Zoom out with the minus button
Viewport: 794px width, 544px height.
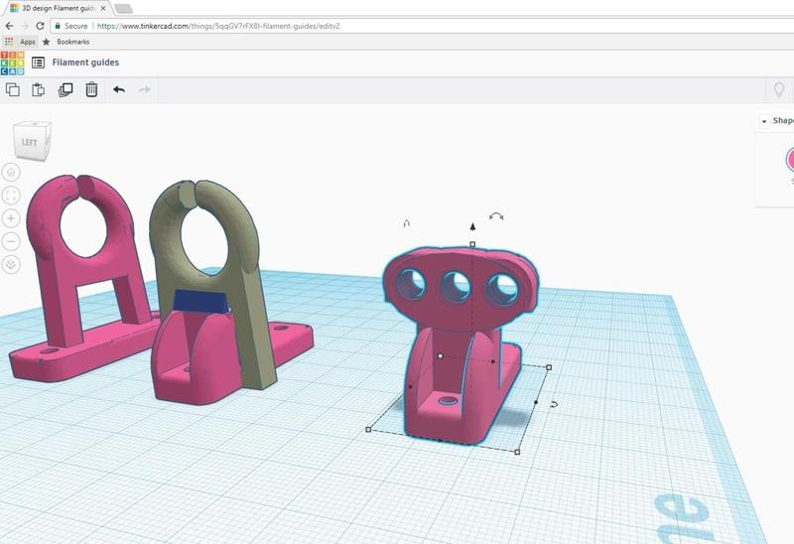coord(11,241)
